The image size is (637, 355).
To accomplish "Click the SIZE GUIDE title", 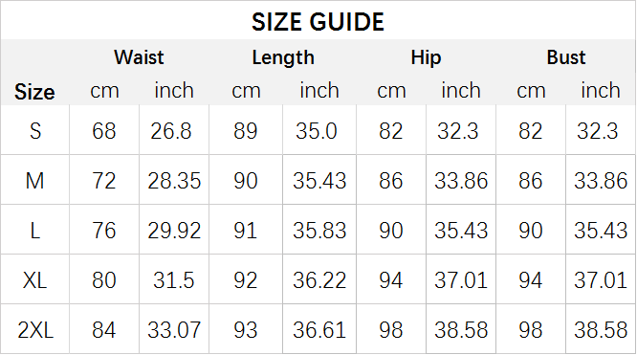I will click(x=318, y=22).
